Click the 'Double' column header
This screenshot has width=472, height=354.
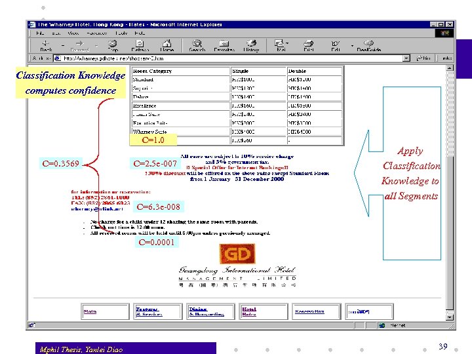click(x=315, y=71)
